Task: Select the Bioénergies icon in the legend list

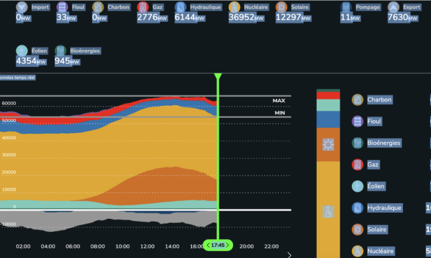Action: tap(357, 143)
